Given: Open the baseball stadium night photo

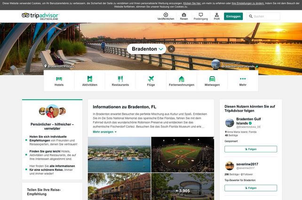Looking at the screenshot, I should [182, 154].
